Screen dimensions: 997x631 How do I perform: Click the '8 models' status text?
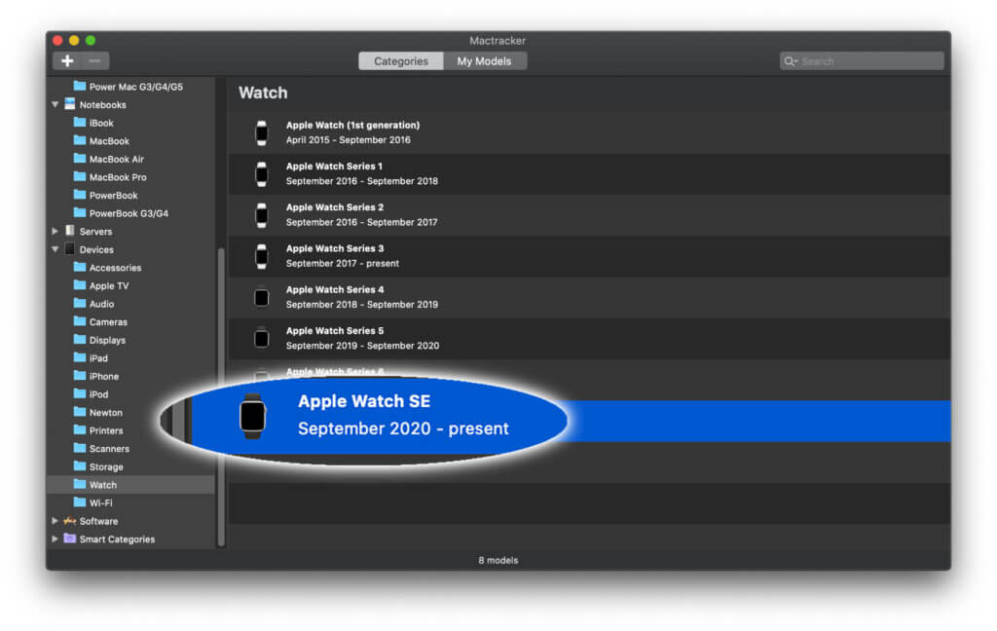click(x=498, y=560)
